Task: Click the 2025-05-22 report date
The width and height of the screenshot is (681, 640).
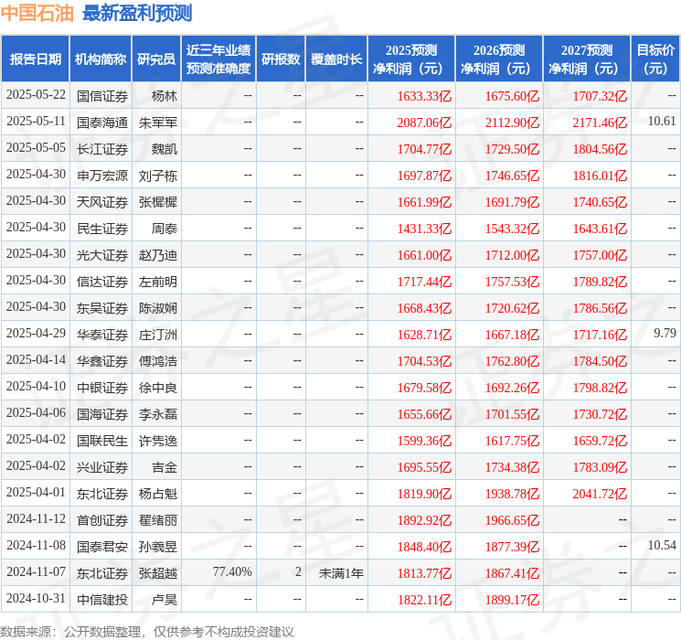Action: 36,94
